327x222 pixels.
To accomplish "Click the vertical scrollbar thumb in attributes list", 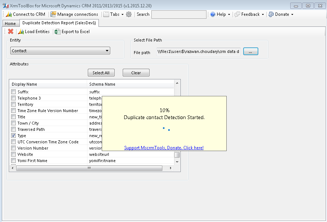I will (x=177, y=155).
